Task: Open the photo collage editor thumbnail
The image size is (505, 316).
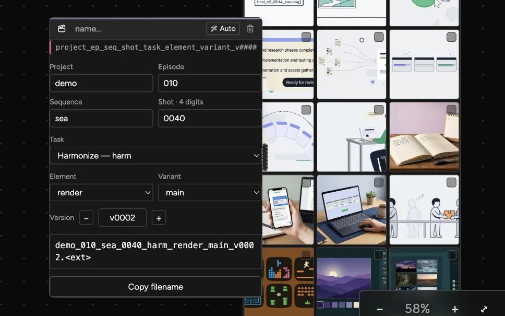Action: click(x=424, y=269)
